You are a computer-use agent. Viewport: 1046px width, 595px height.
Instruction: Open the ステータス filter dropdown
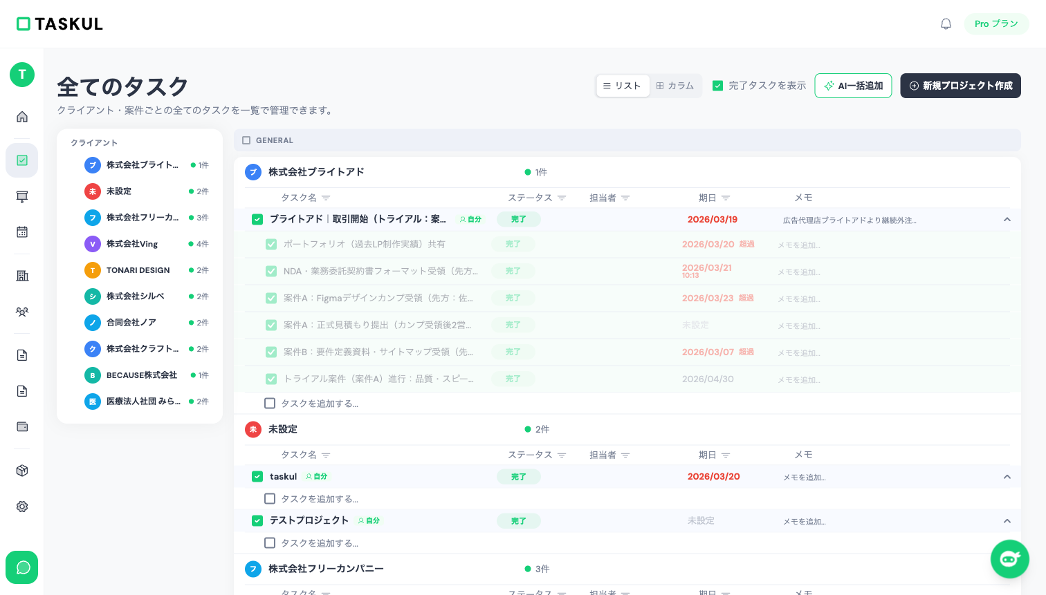[561, 198]
